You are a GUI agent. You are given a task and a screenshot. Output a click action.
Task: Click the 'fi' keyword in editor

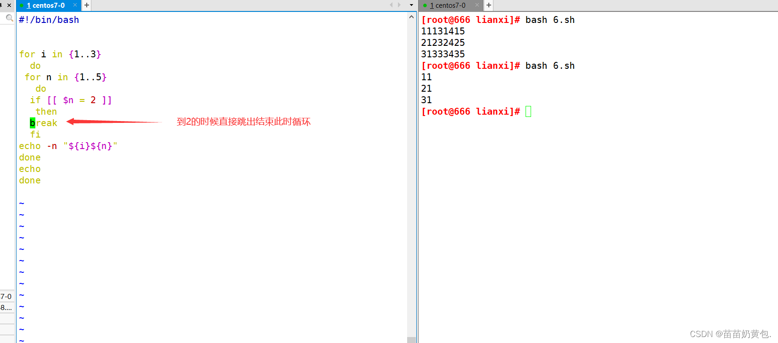point(35,134)
